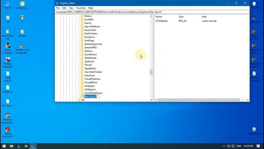Click the values pane scroll left arrow

pos(156,100)
